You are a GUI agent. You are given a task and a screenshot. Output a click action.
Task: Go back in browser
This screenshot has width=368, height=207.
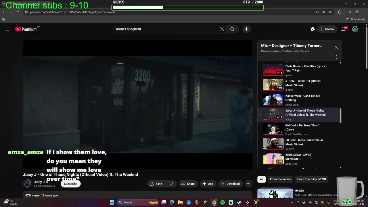tap(4, 12)
